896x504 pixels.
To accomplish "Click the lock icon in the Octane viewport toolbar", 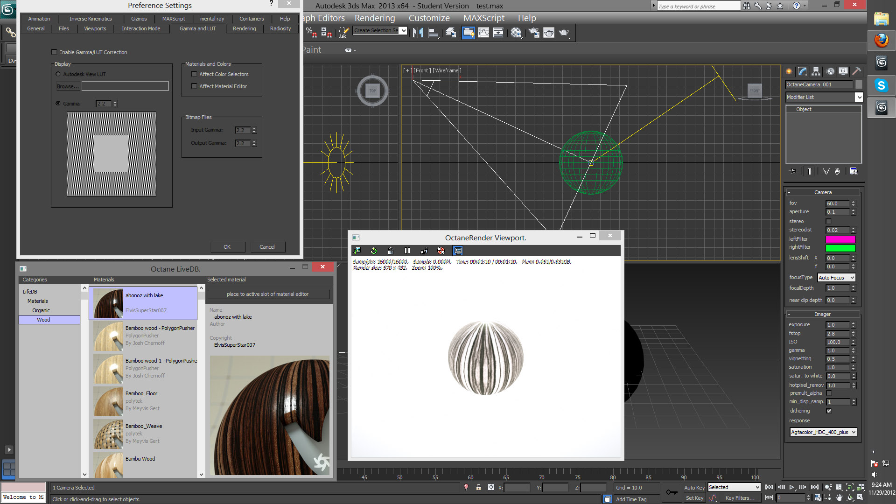I will [x=390, y=251].
